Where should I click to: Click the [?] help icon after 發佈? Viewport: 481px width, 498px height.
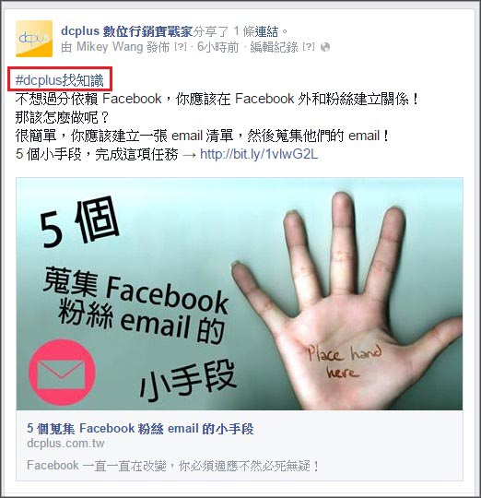pos(181,47)
